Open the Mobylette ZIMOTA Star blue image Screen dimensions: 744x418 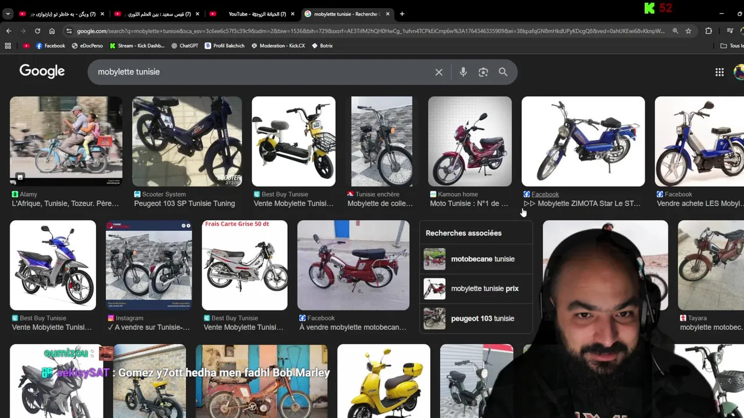click(583, 141)
